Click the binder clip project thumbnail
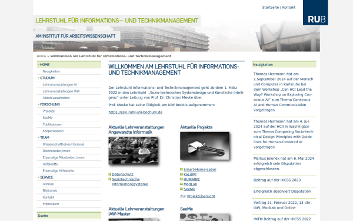Image resolution: width=353 pixels, height=221 pixels. click(x=205, y=146)
